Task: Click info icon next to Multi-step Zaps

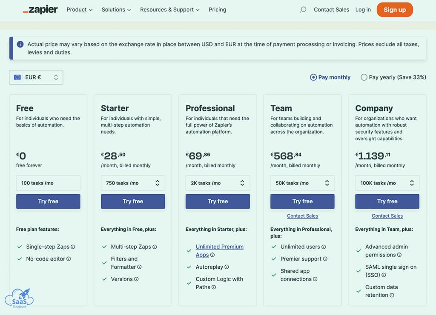Action: click(x=155, y=247)
